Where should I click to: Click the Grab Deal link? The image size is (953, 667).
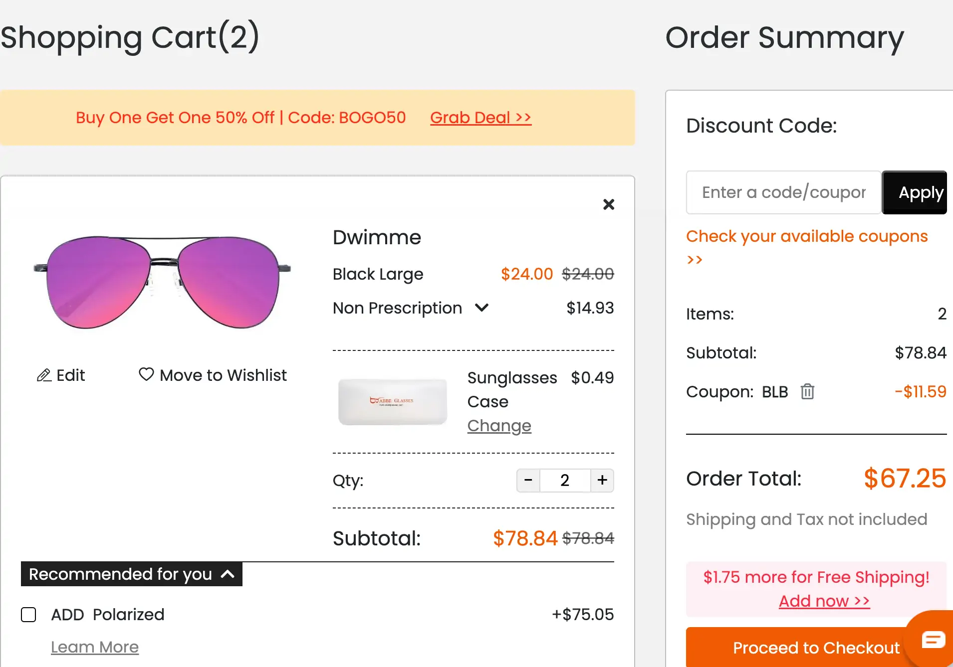[x=480, y=118]
